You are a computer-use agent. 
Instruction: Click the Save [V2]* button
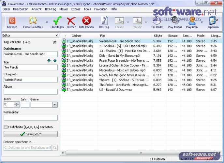(x=31, y=134)
